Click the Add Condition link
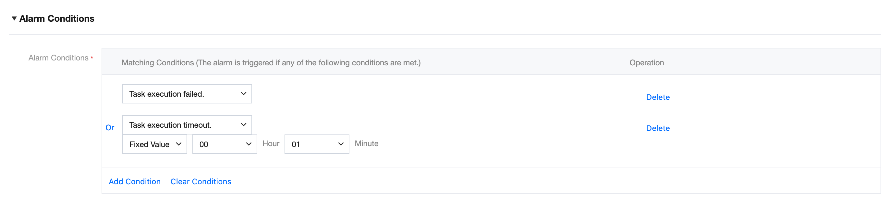This screenshot has width=887, height=203. click(x=135, y=182)
